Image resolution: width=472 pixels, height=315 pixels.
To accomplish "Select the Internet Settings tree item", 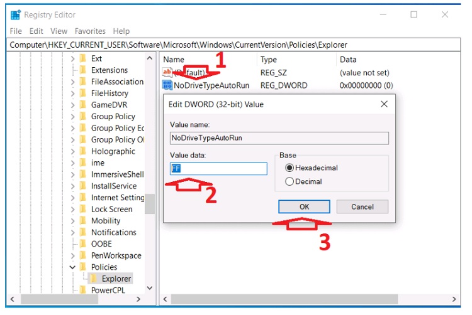I will pyautogui.click(x=118, y=198).
